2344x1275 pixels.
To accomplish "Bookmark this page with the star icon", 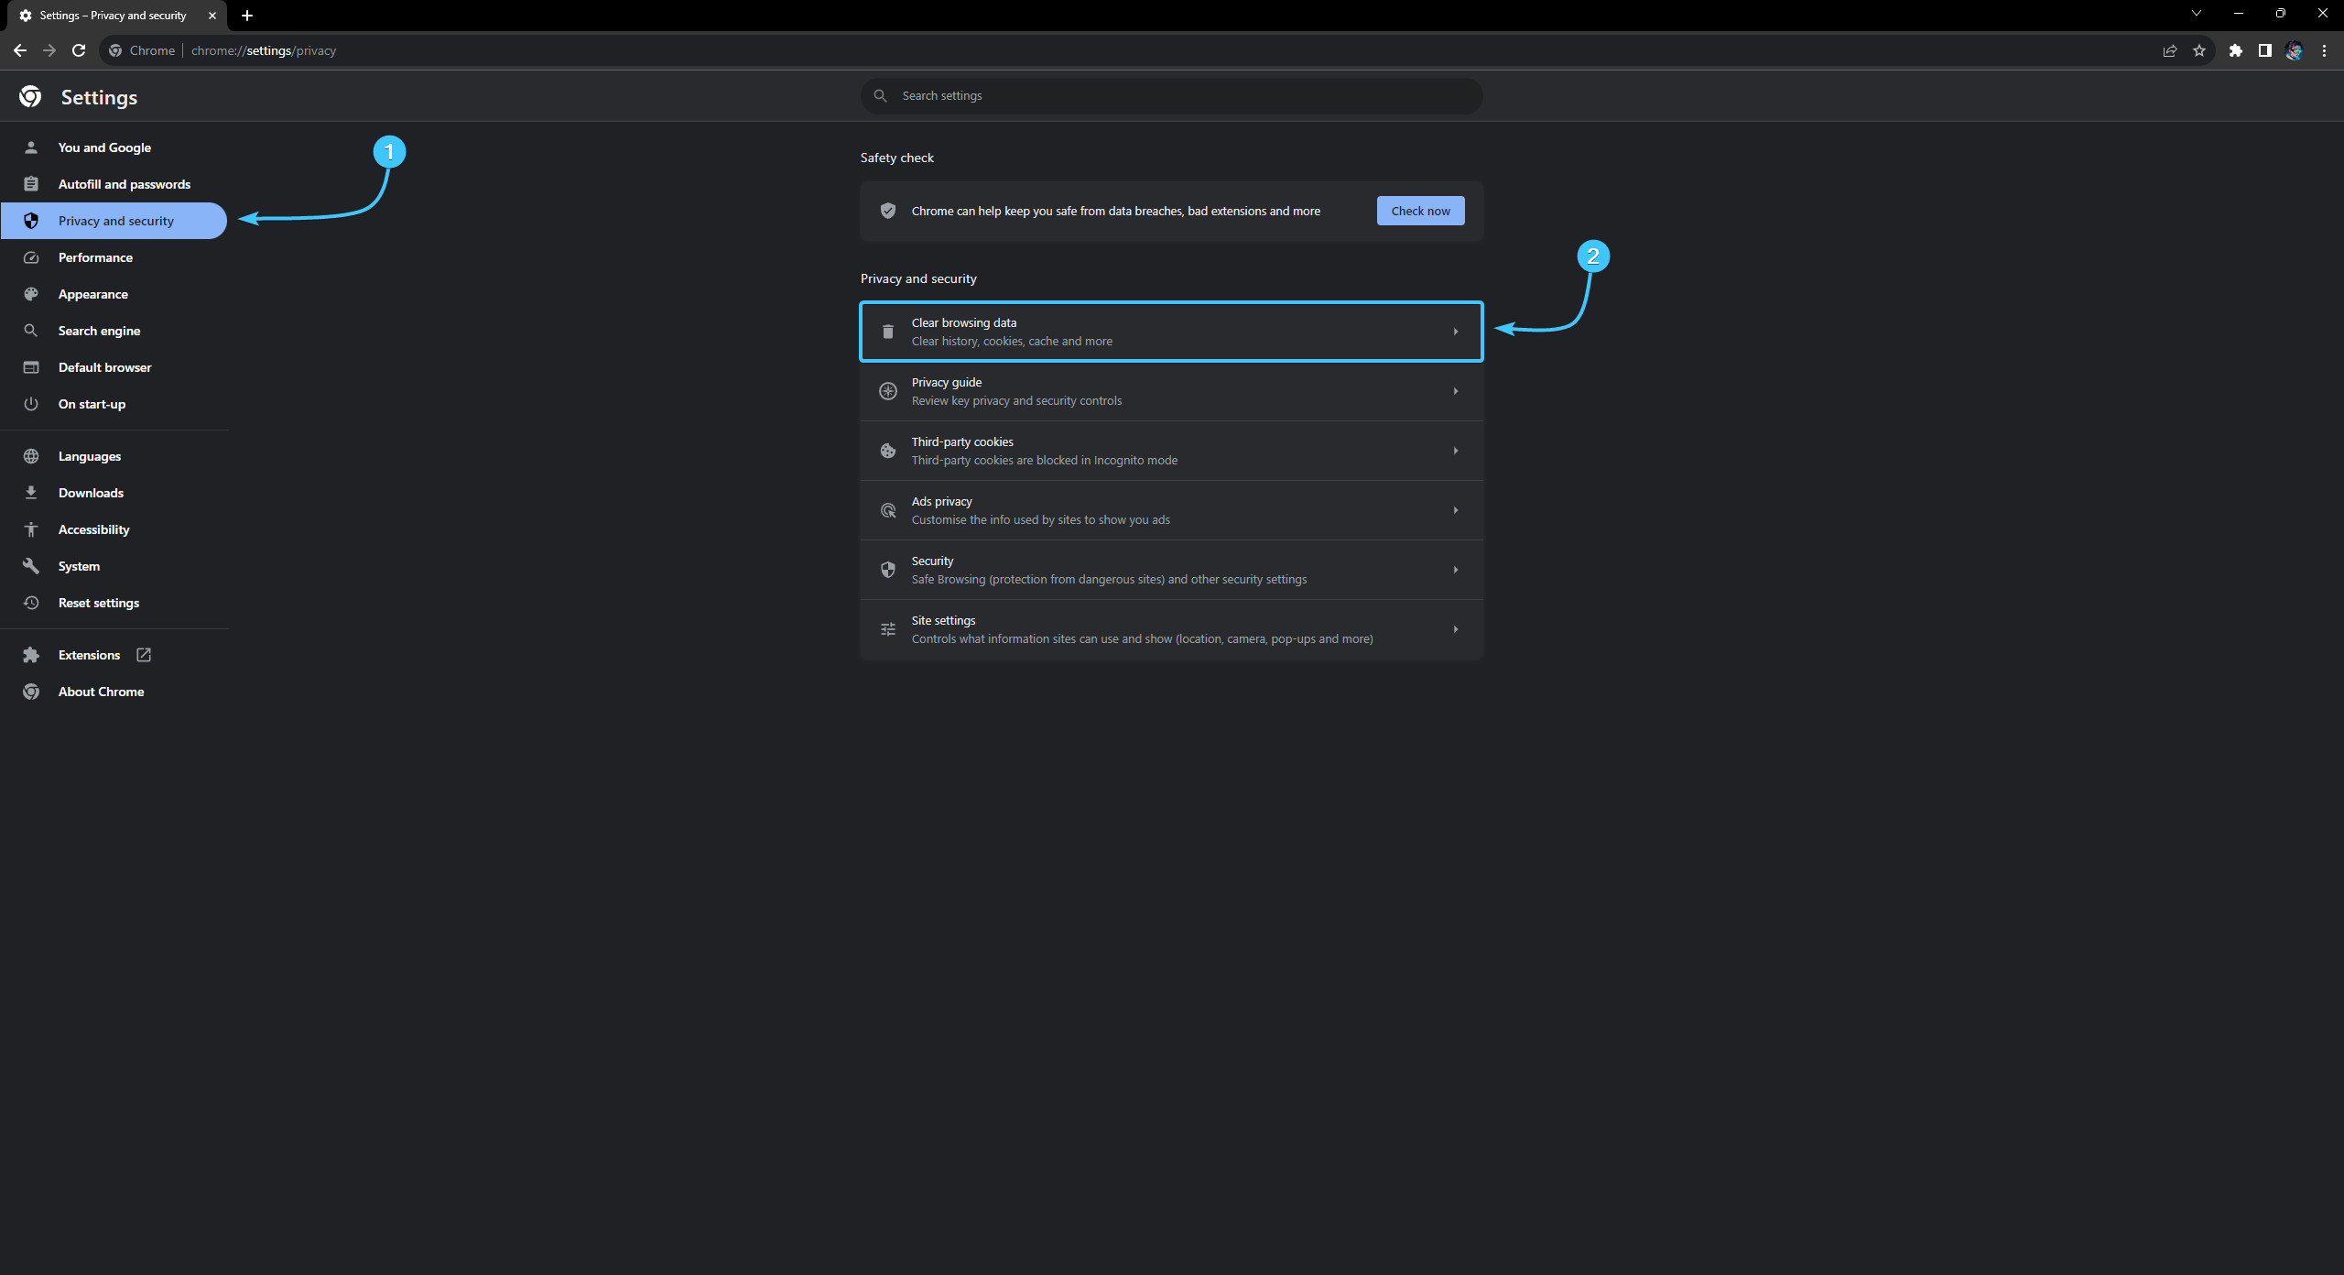I will point(2199,50).
